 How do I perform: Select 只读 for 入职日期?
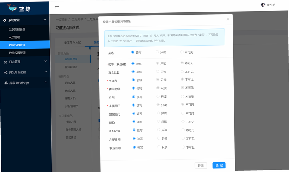point(159,138)
